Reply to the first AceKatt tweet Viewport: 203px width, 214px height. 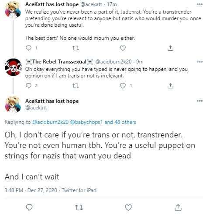[x=28, y=48]
